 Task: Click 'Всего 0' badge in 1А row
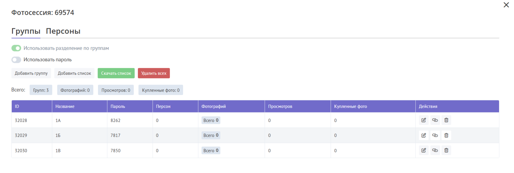coord(211,120)
